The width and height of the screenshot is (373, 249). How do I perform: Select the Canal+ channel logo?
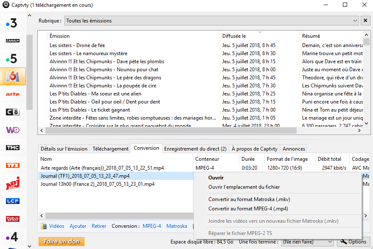[12, 41]
